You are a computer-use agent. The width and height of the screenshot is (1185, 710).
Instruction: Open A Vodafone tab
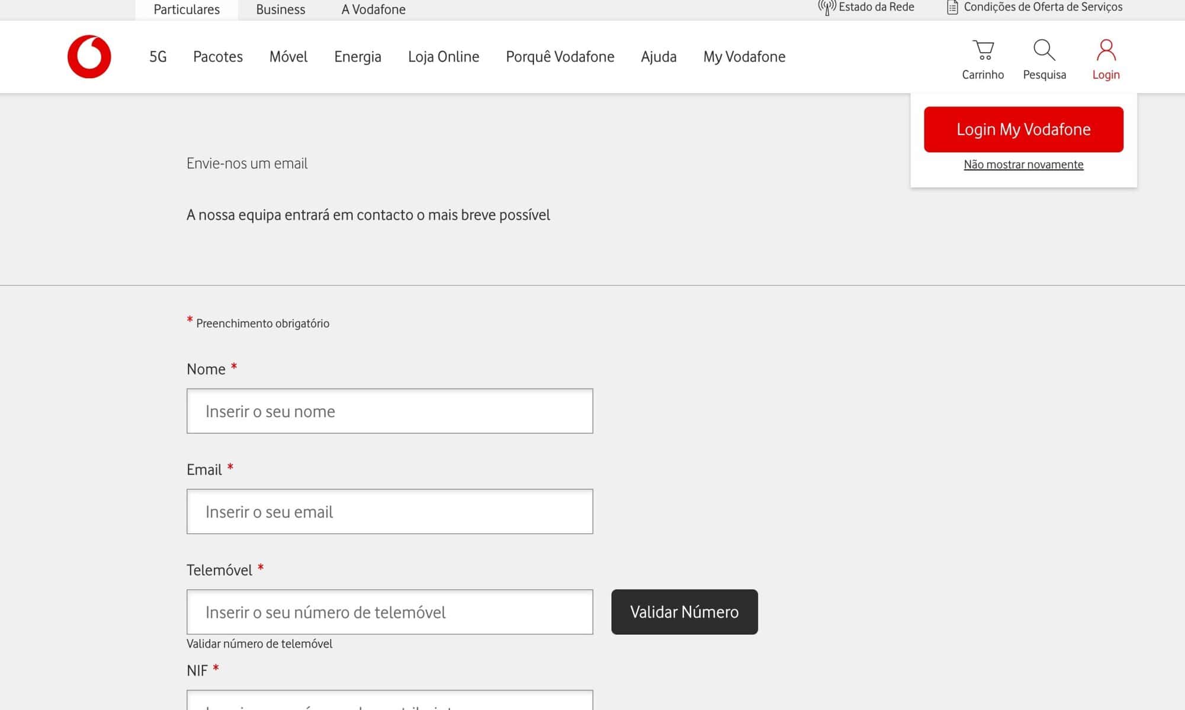tap(373, 9)
